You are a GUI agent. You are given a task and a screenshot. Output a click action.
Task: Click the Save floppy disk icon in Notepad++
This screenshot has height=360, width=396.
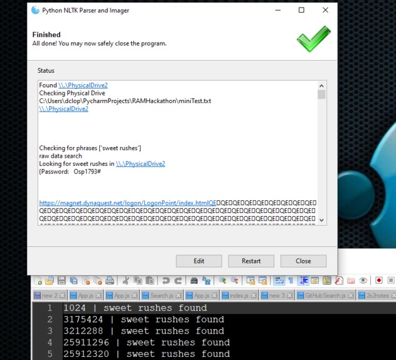(62, 281)
